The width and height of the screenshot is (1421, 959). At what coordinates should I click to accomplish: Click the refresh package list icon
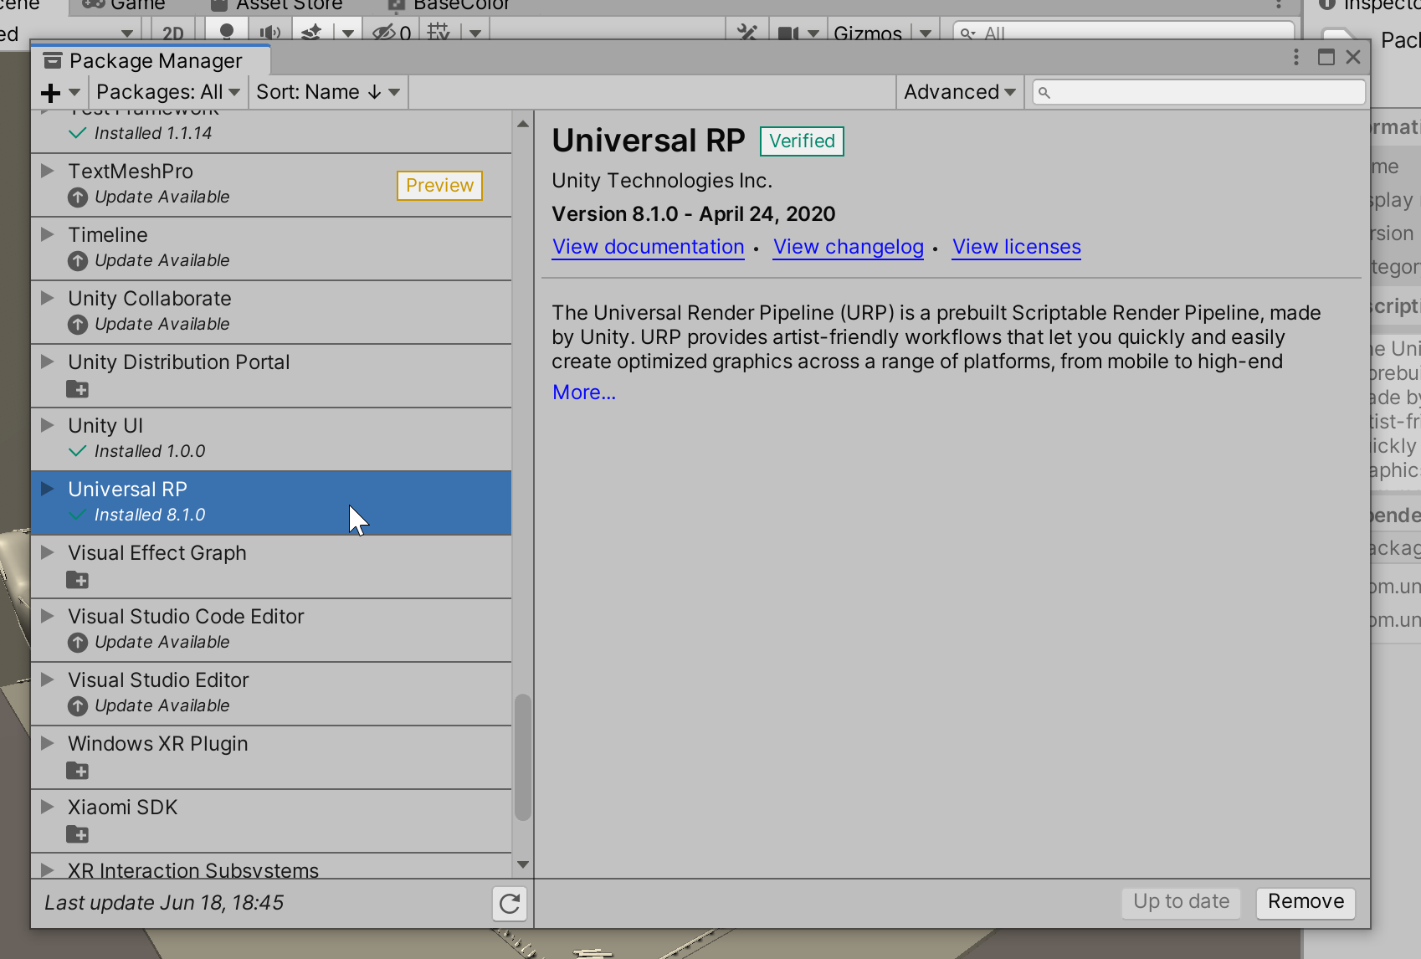(510, 903)
